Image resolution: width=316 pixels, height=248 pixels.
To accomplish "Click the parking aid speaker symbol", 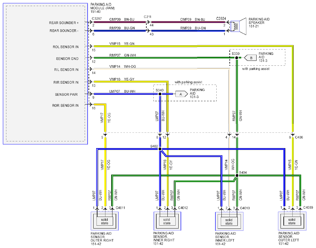I will (x=238, y=26).
